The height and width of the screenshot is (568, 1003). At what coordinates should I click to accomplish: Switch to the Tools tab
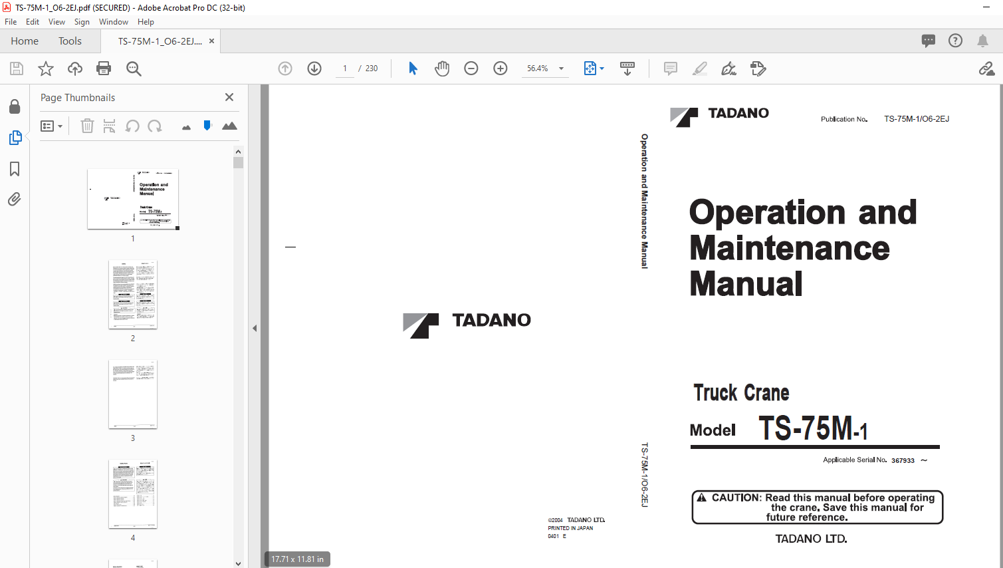[x=70, y=41]
